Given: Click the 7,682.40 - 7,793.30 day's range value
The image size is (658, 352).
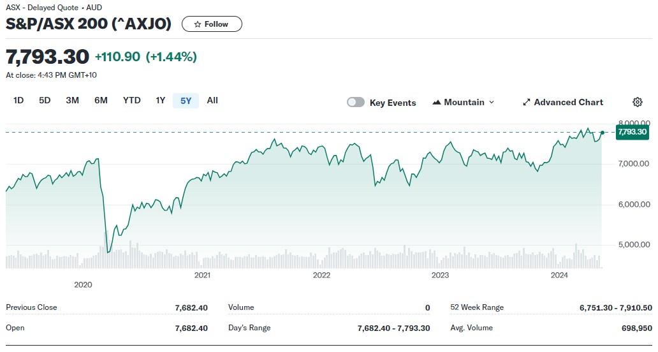Looking at the screenshot, I should pyautogui.click(x=393, y=328).
